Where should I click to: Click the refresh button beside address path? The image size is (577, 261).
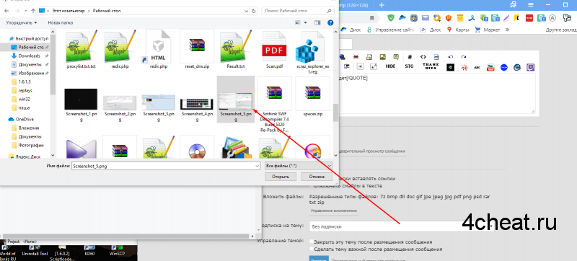click(x=255, y=11)
